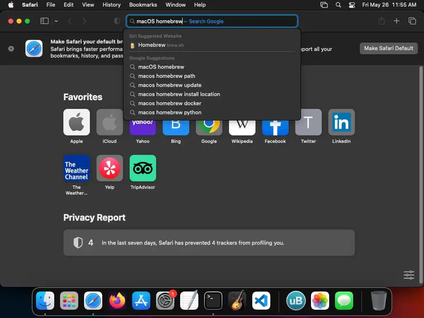Open System Settings from the Dock
This screenshot has width=424, height=318.
click(x=165, y=301)
